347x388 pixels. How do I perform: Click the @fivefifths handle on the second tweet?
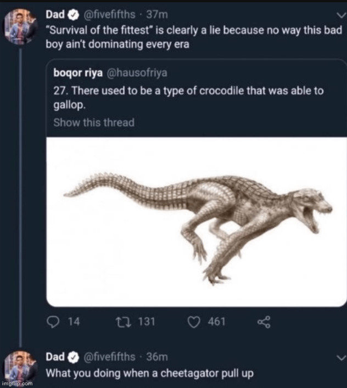pos(110,357)
